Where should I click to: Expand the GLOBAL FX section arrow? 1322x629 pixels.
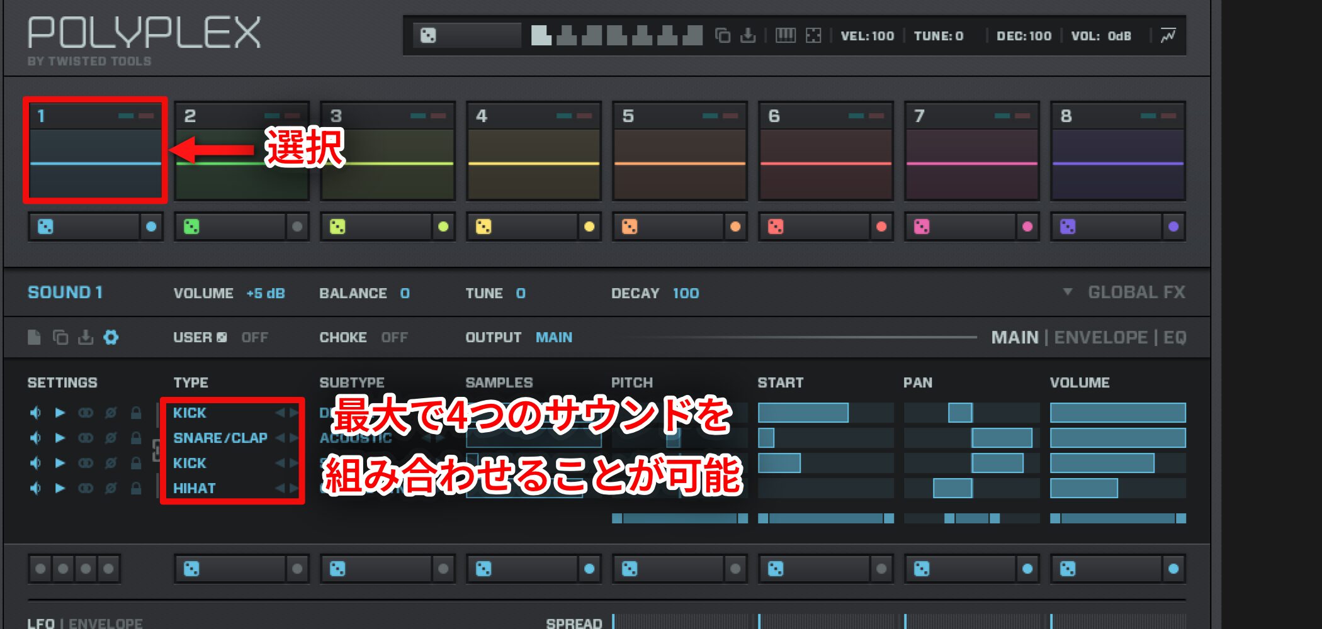(x=1068, y=292)
